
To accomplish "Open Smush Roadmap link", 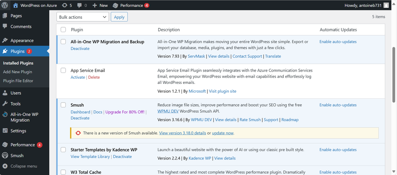I will pos(290,120).
